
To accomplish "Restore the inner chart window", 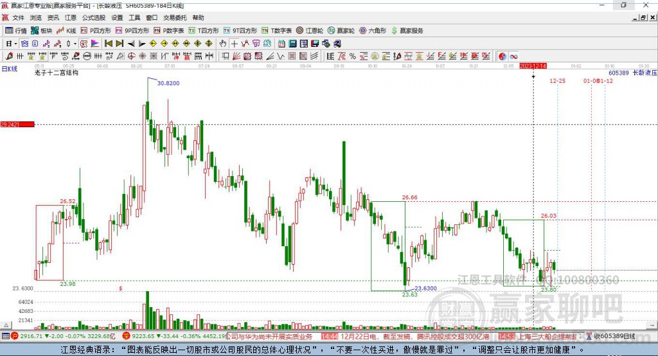I will (643, 17).
